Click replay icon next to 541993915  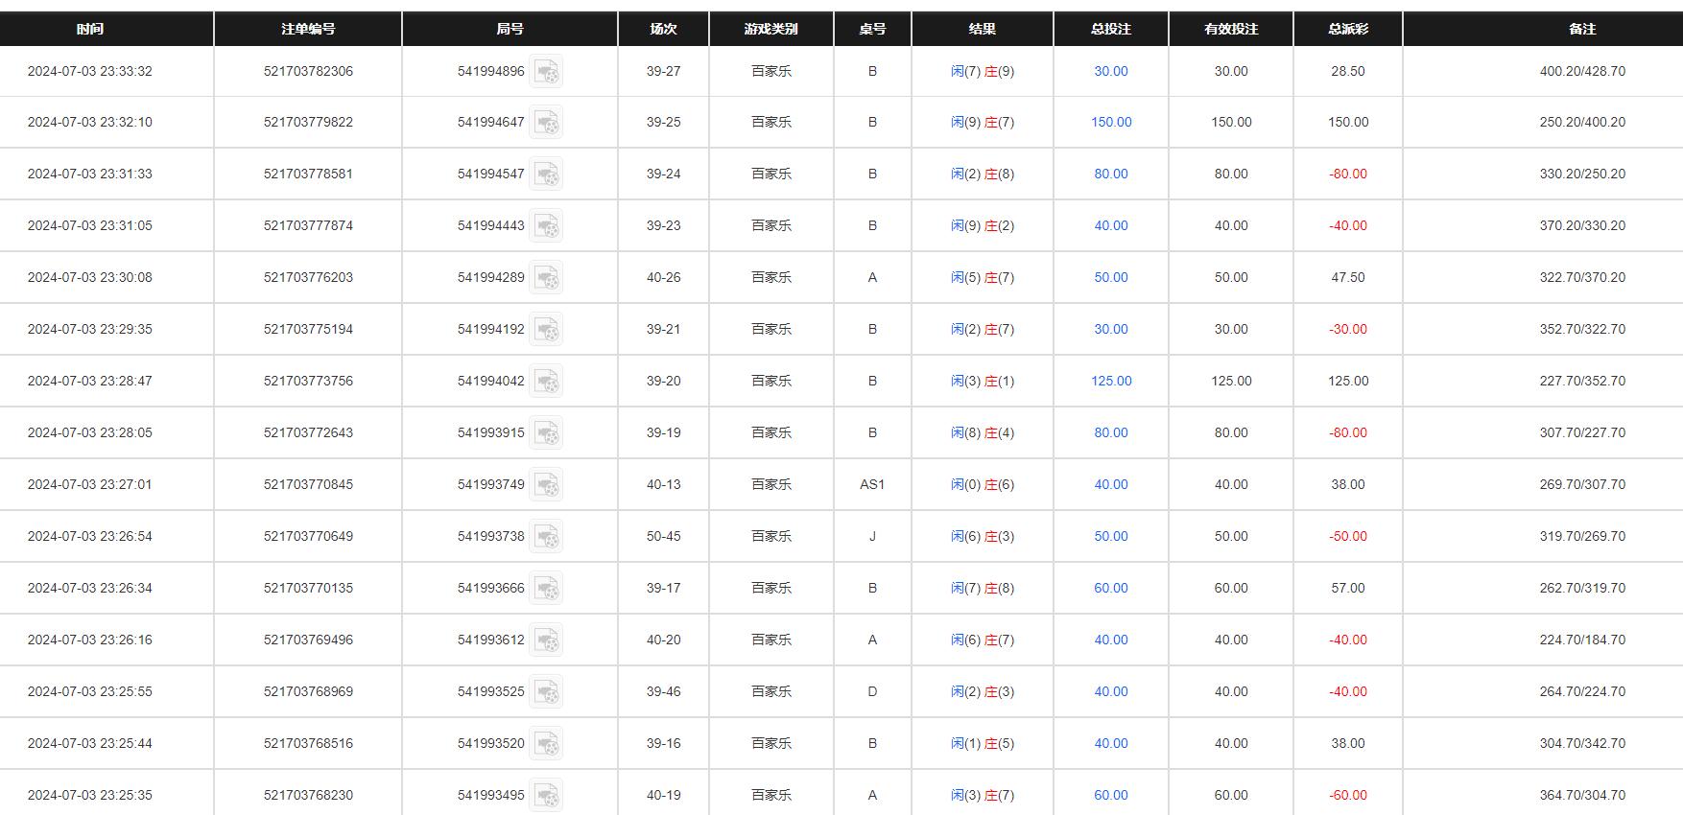[546, 433]
